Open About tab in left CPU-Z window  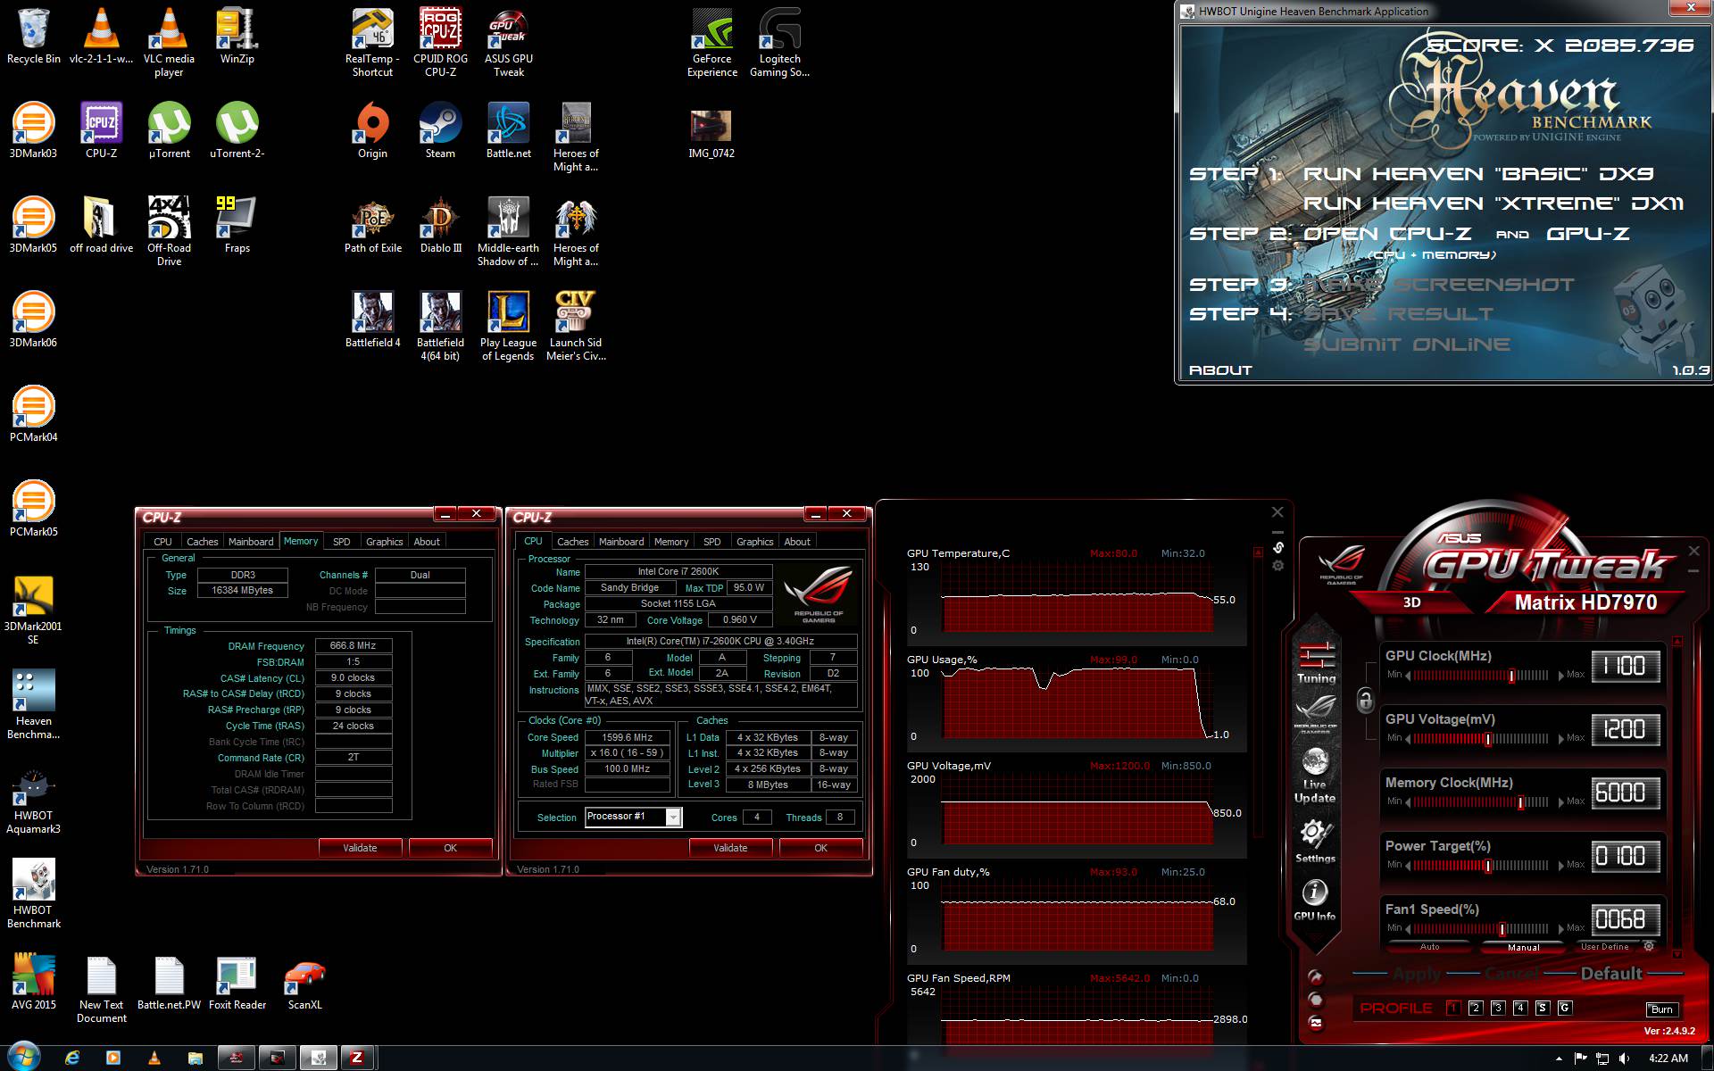point(427,542)
